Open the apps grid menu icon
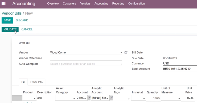Viewport: 197px width, 103px height. (3, 3)
